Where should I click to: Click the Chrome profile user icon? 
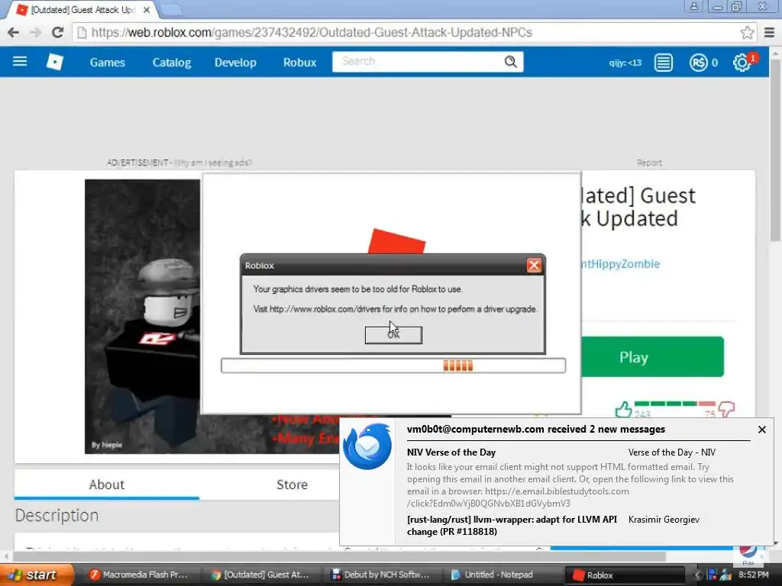(693, 6)
